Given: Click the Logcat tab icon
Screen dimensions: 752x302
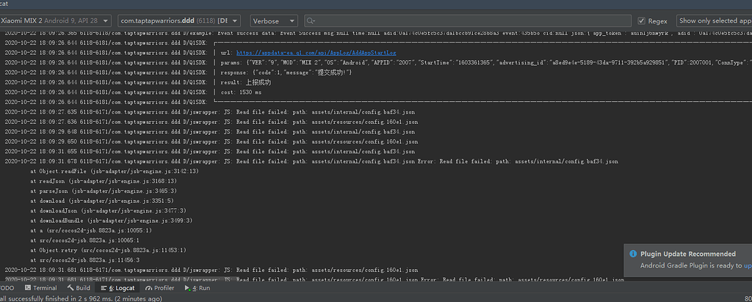Looking at the screenshot, I should (x=104, y=288).
